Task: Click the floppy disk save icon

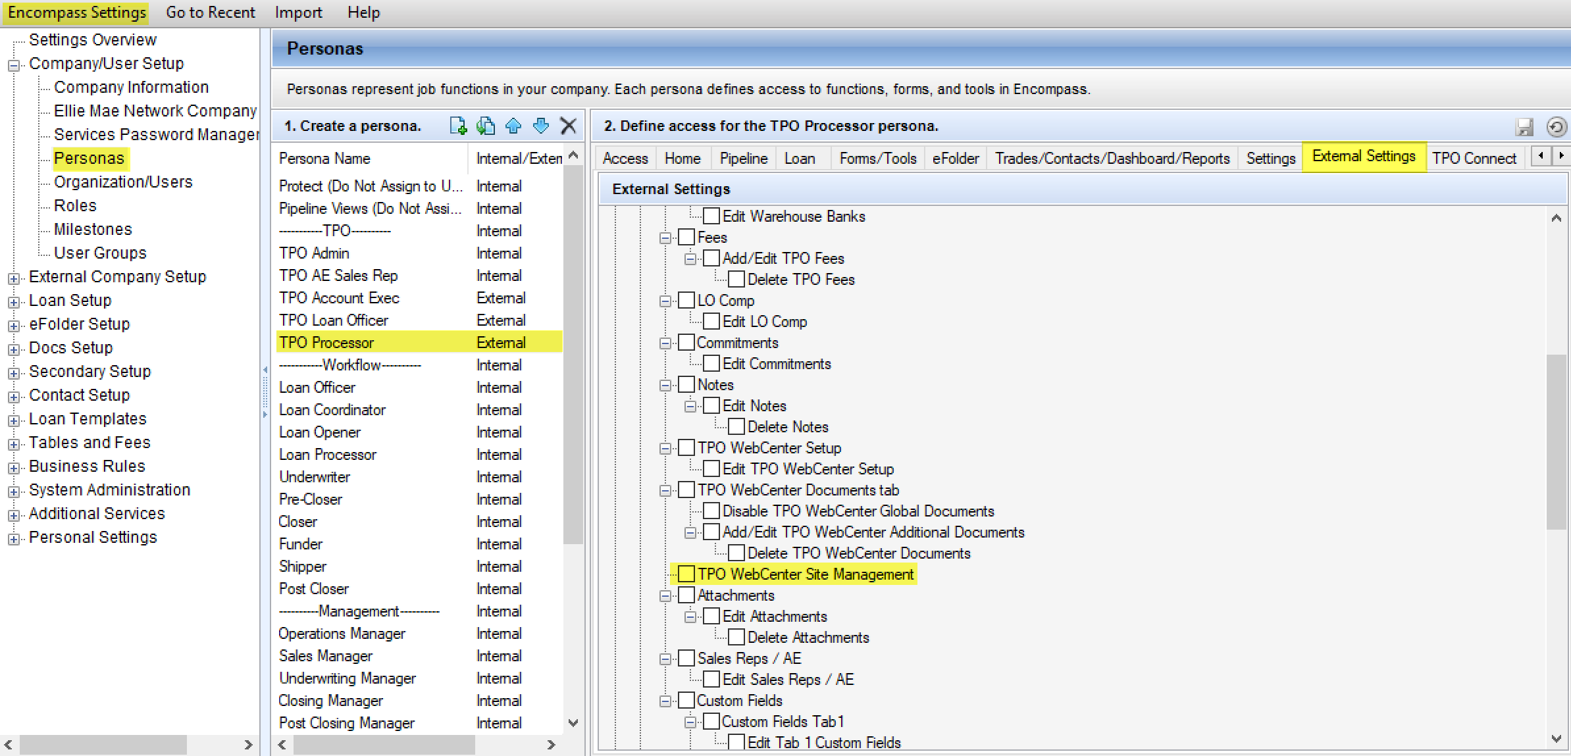Action: pyautogui.click(x=1524, y=126)
